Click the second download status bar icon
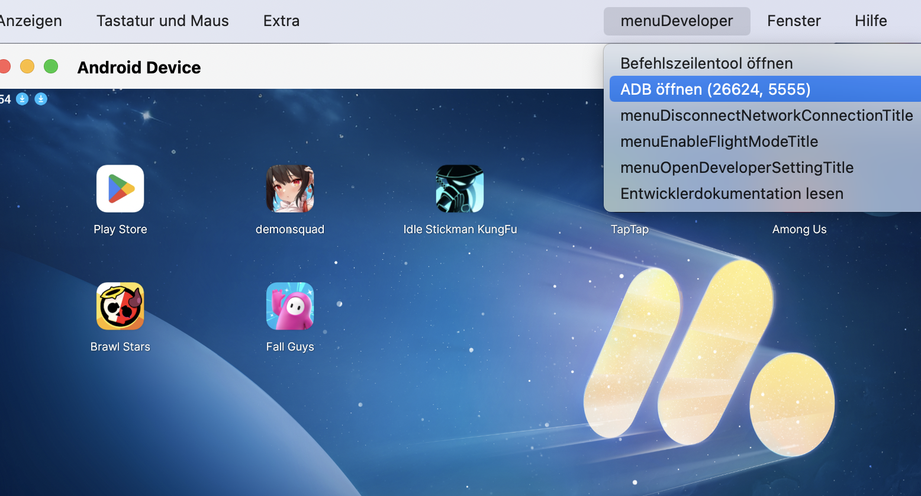 (41, 99)
